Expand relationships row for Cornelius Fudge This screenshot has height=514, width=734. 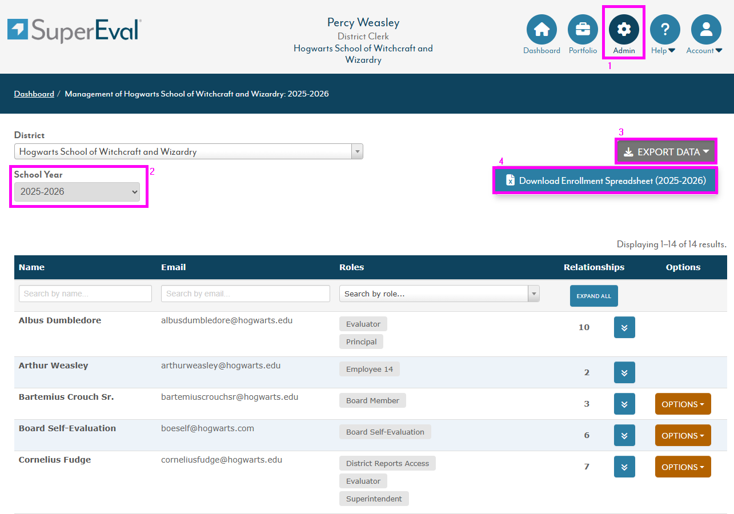[624, 467]
